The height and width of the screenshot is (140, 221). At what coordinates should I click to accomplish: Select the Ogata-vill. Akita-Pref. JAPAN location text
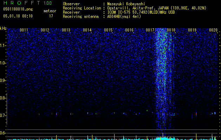tap(157, 8)
